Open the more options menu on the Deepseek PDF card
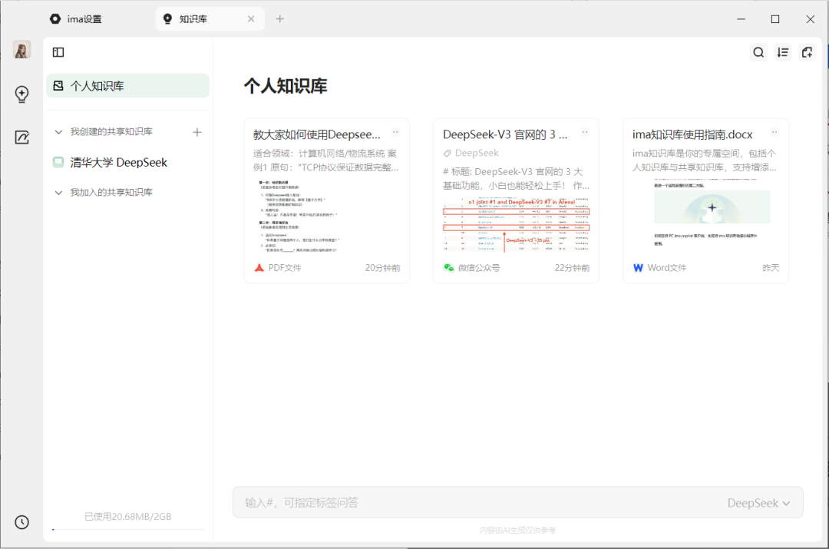829x549 pixels. 395,131
